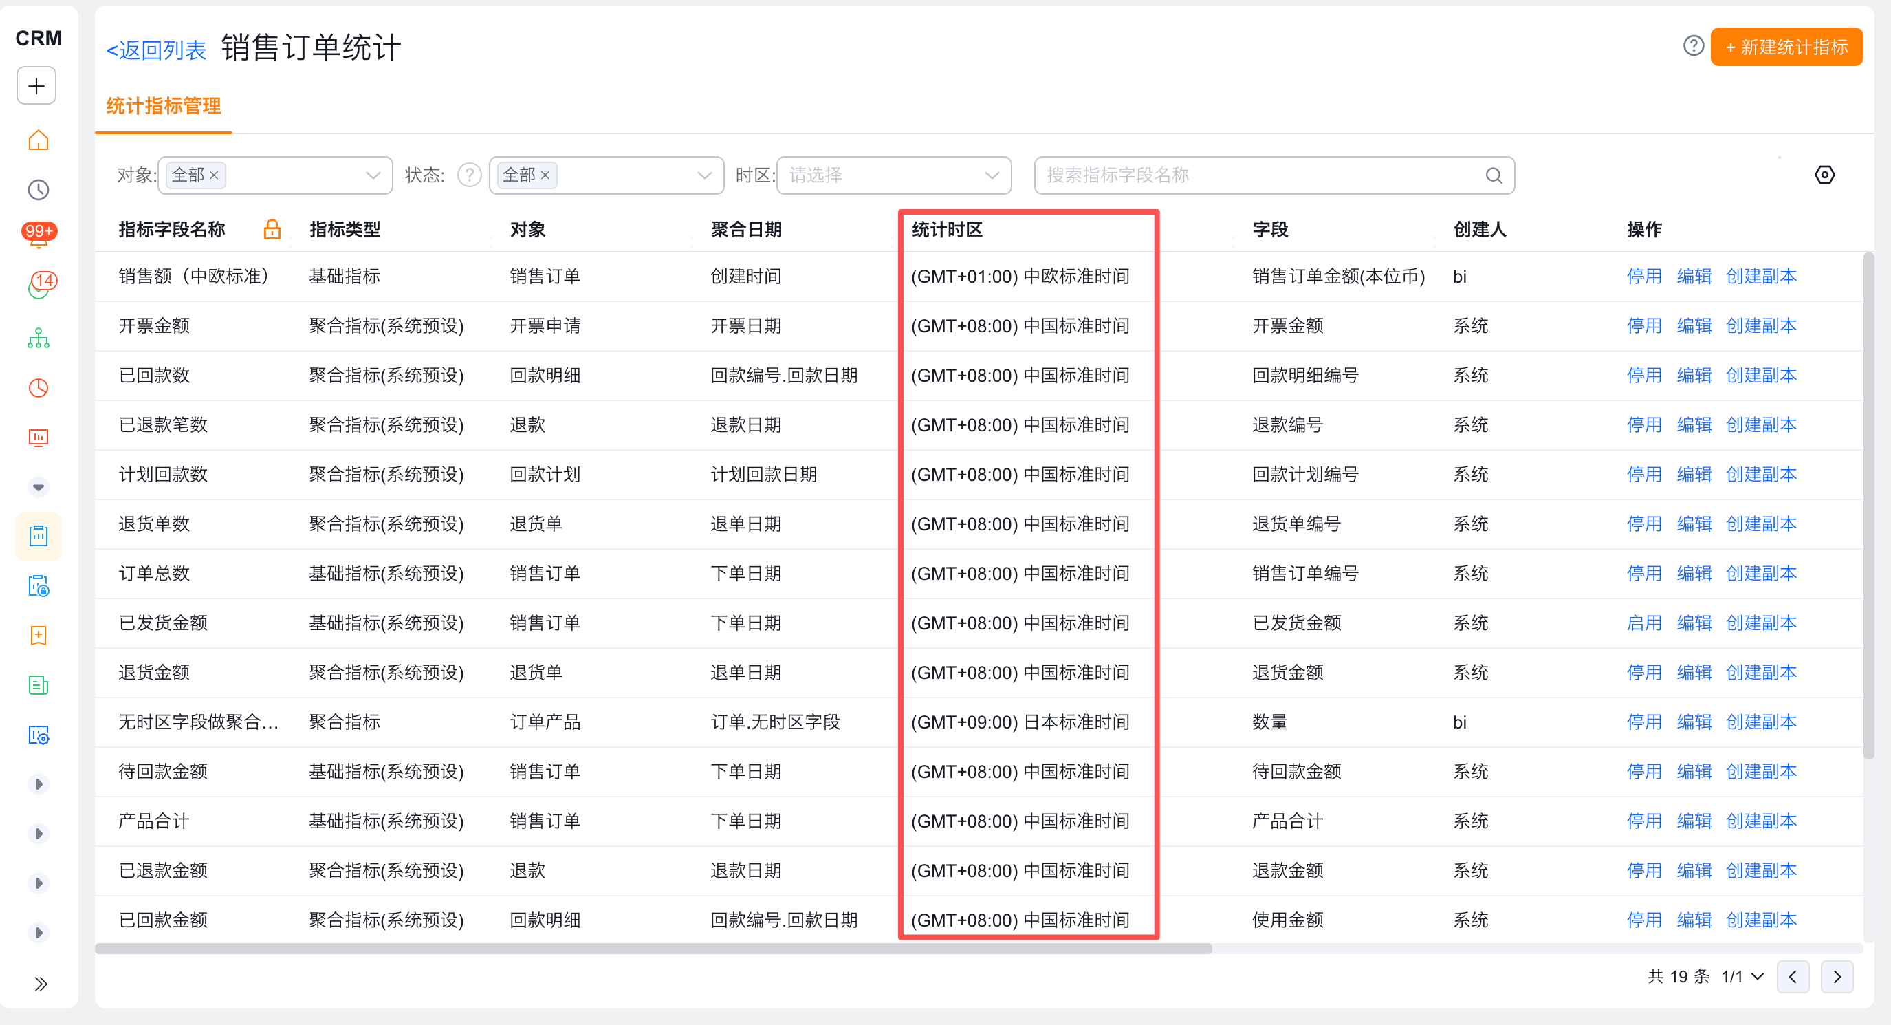Open the home icon in the sidebar
The height and width of the screenshot is (1025, 1891).
[x=39, y=140]
